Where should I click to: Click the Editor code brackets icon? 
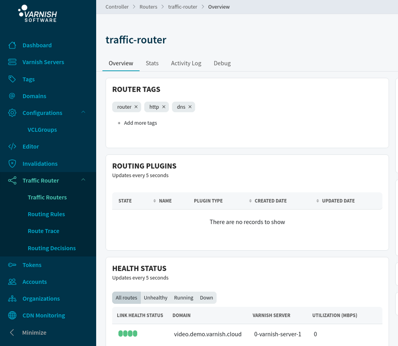(12, 146)
